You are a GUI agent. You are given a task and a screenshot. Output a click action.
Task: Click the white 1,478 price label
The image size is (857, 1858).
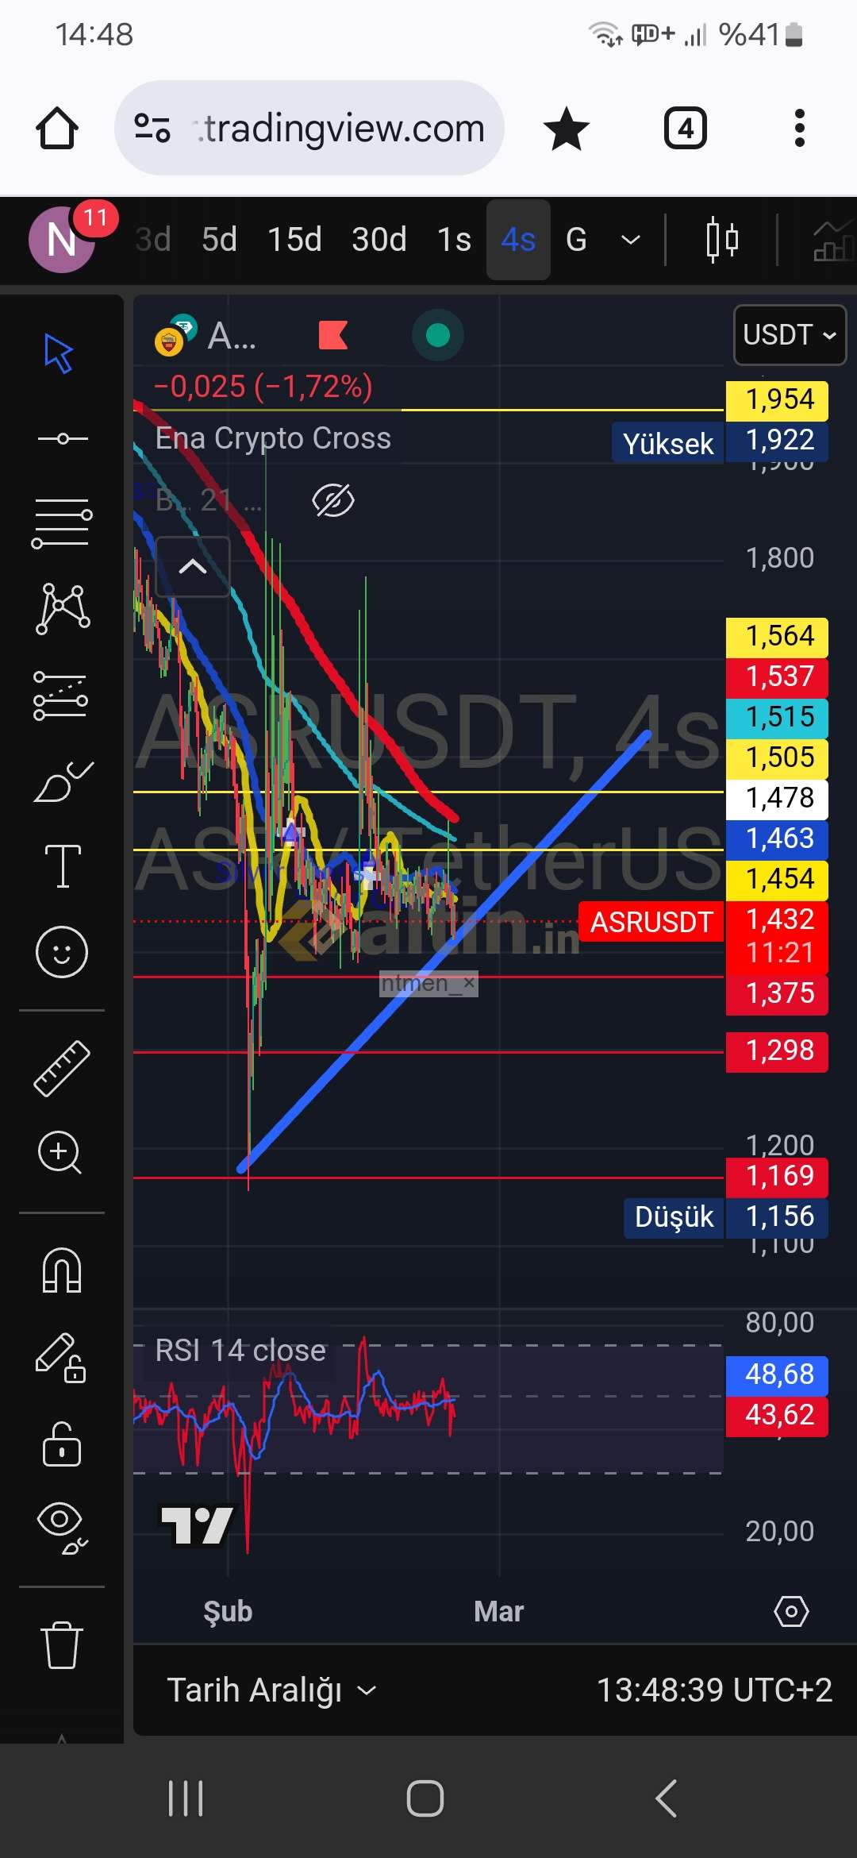[778, 798]
